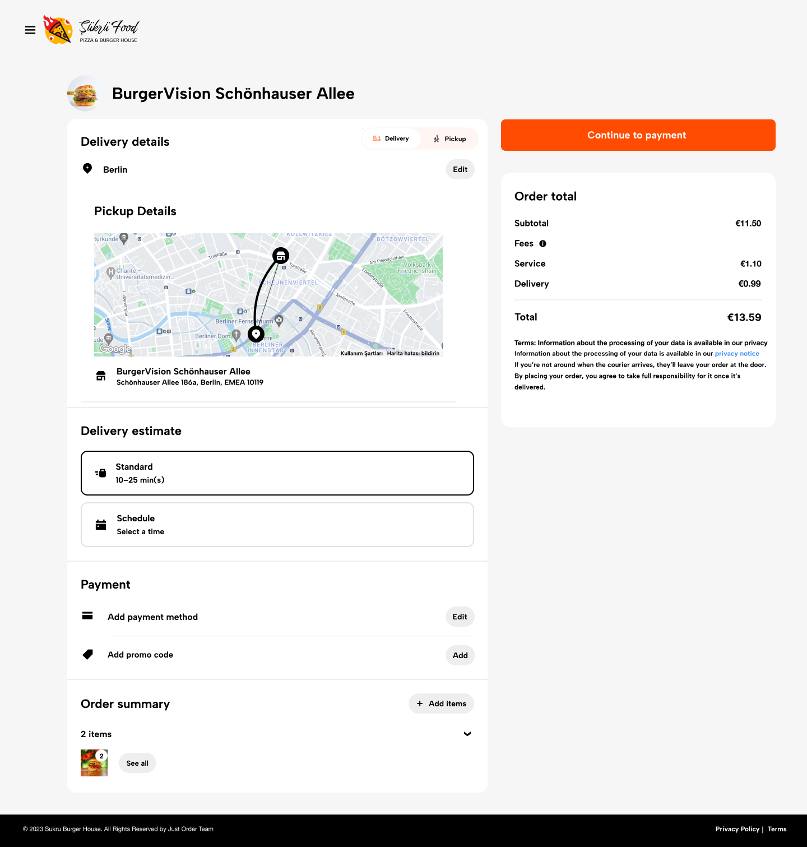The image size is (807, 847).
Task: Choose Schedule select a time option
Action: click(277, 525)
